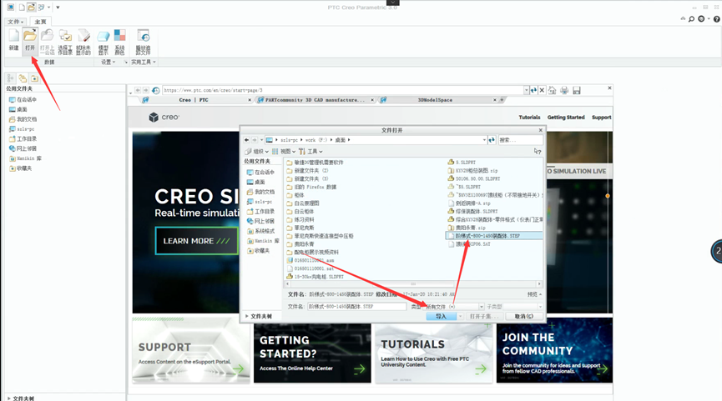The height and width of the screenshot is (401, 722).
Task: Click the trail file playback ribbon icon
Action: pos(144,42)
